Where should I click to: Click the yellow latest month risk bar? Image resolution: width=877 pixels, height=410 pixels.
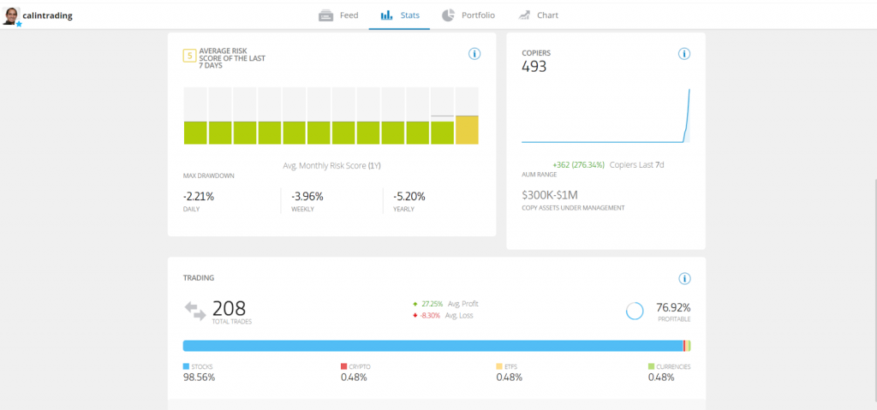point(467,130)
